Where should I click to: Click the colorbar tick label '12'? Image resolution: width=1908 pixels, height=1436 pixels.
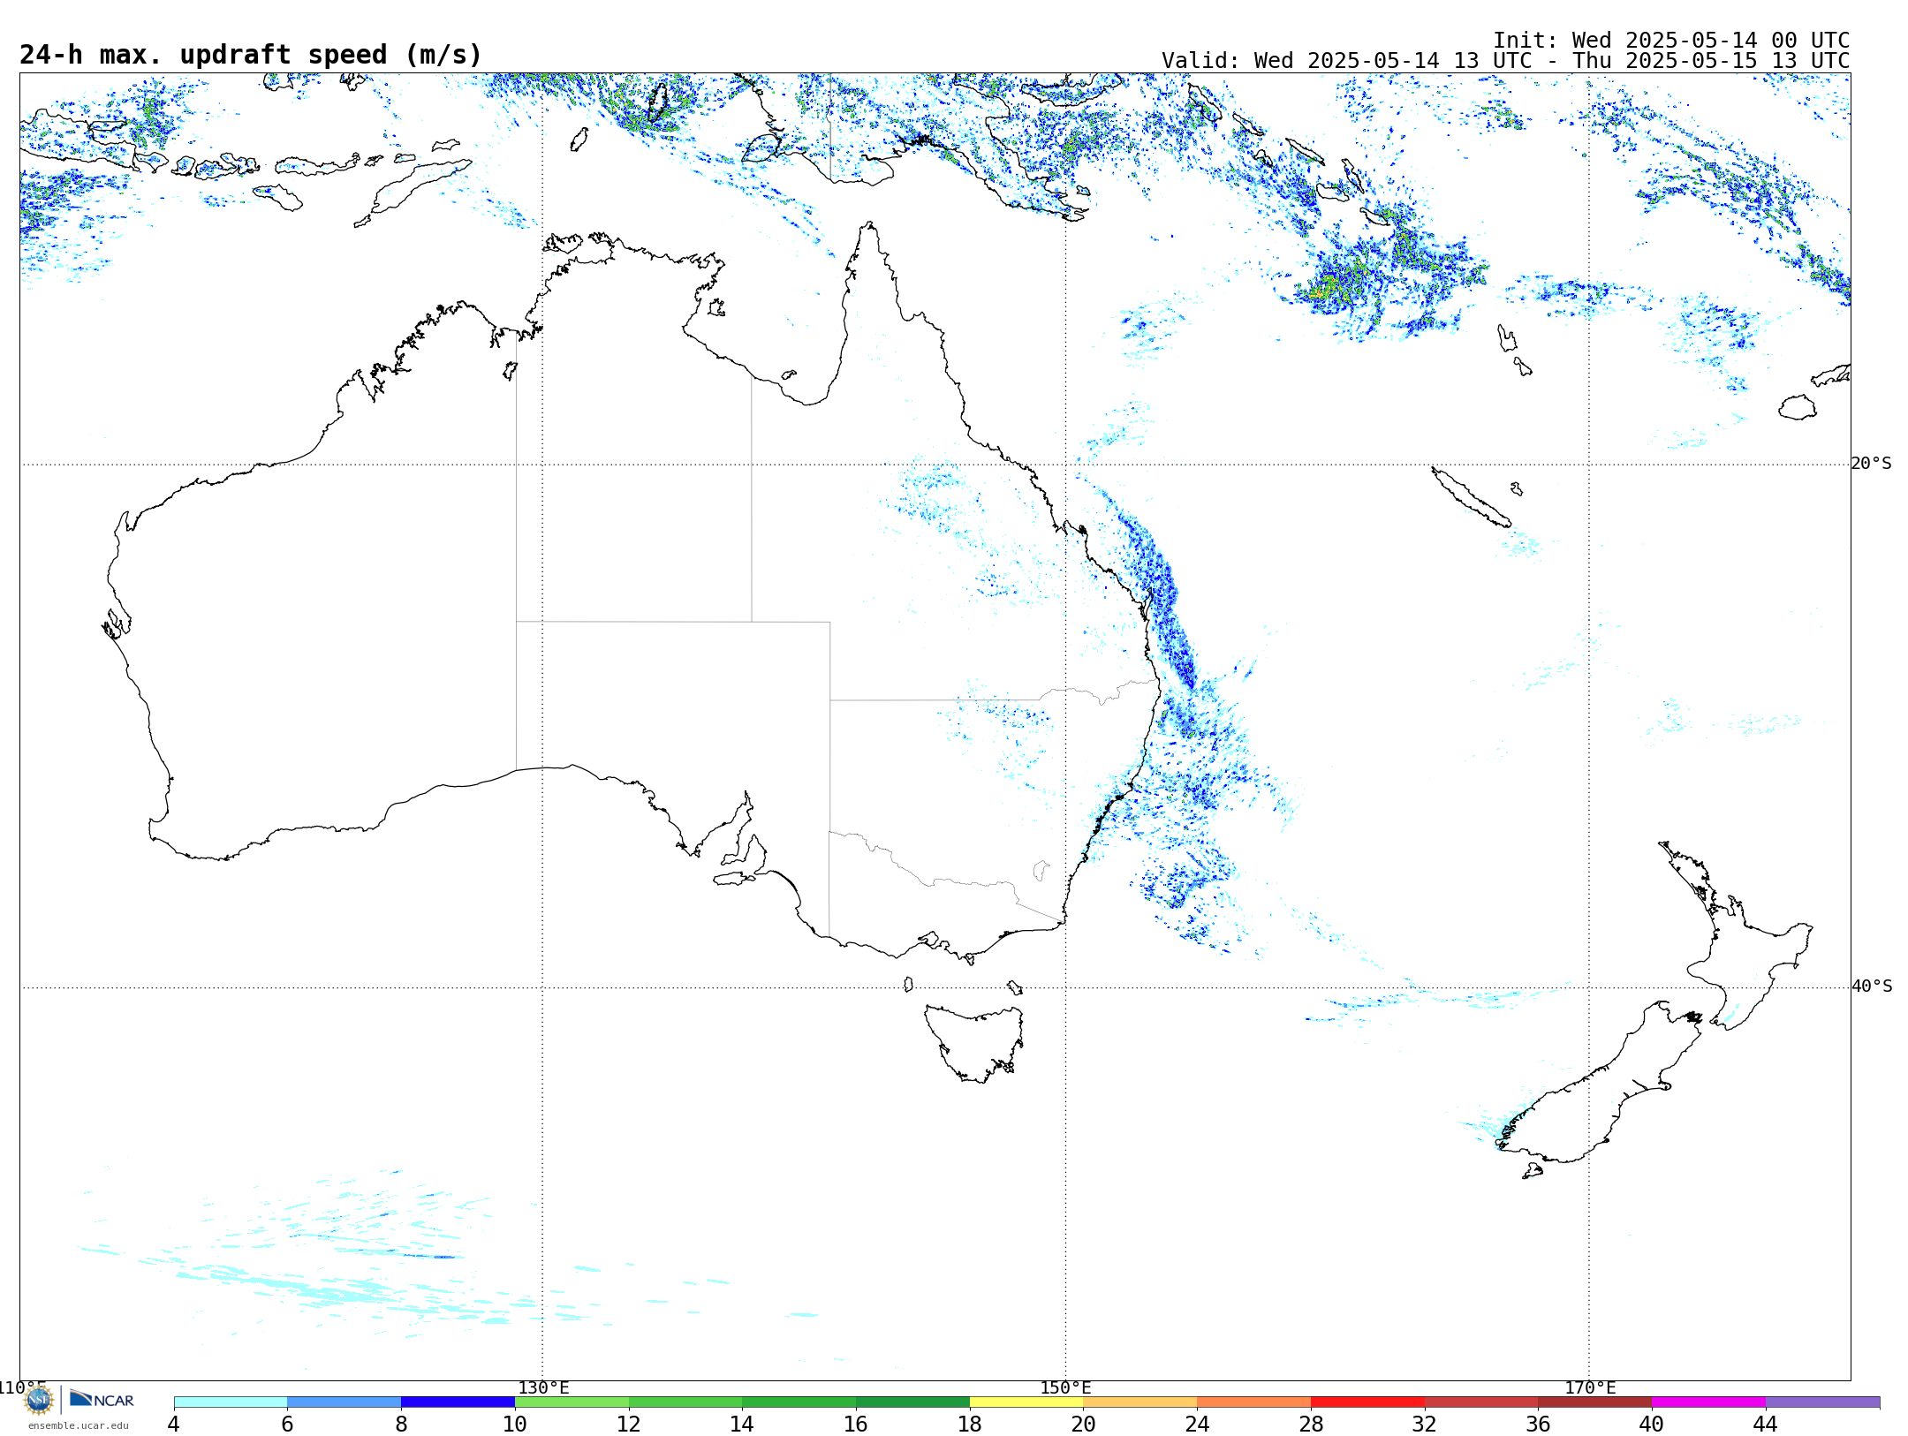629,1425
